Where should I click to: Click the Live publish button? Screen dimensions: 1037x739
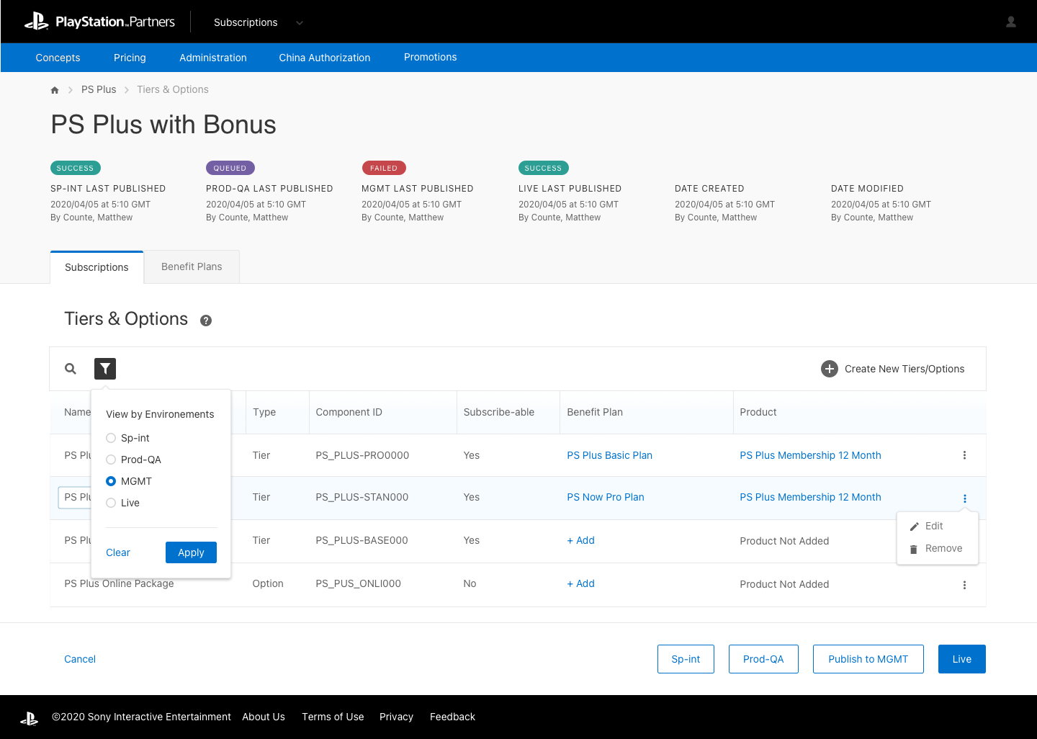pyautogui.click(x=962, y=659)
